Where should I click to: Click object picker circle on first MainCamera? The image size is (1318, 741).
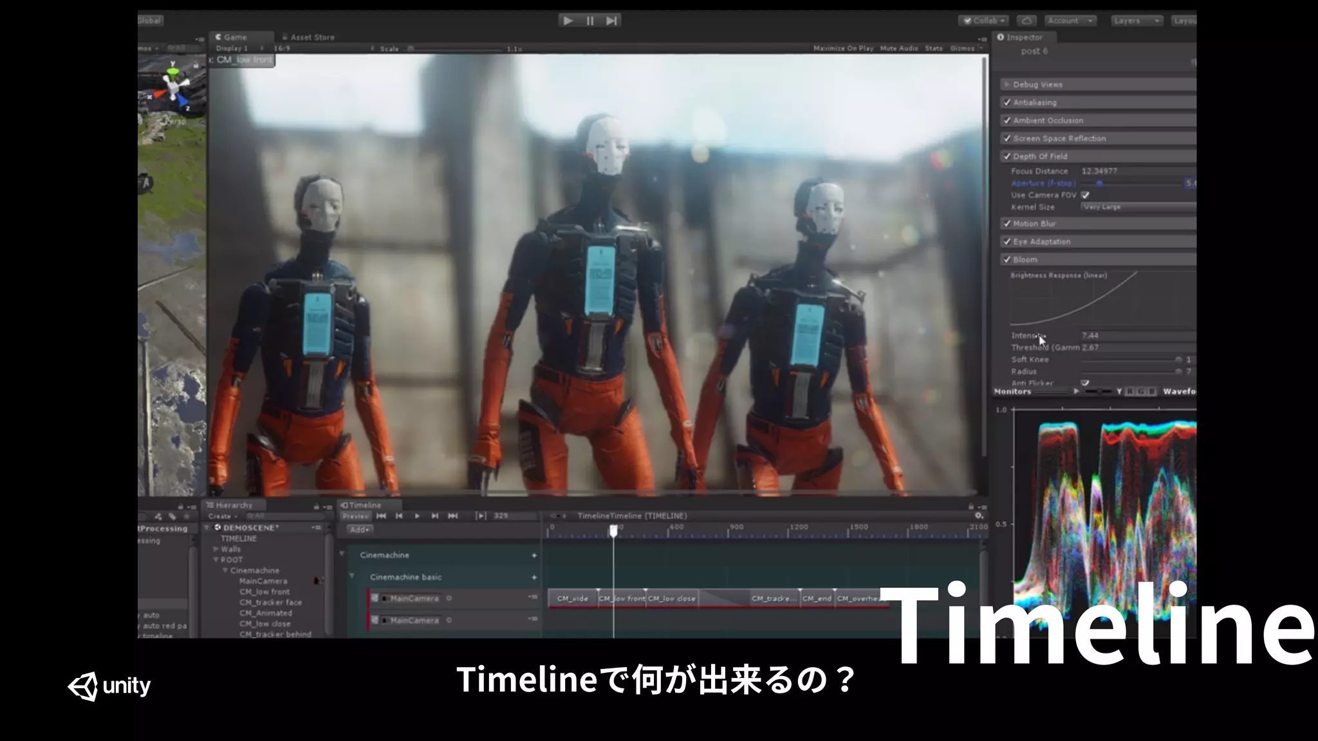point(449,598)
